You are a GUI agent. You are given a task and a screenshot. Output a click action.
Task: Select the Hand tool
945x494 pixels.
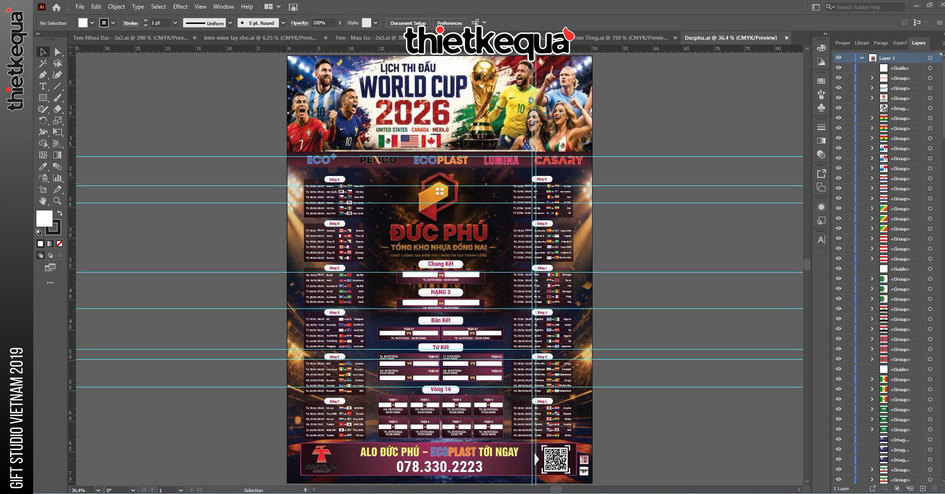[x=43, y=201]
